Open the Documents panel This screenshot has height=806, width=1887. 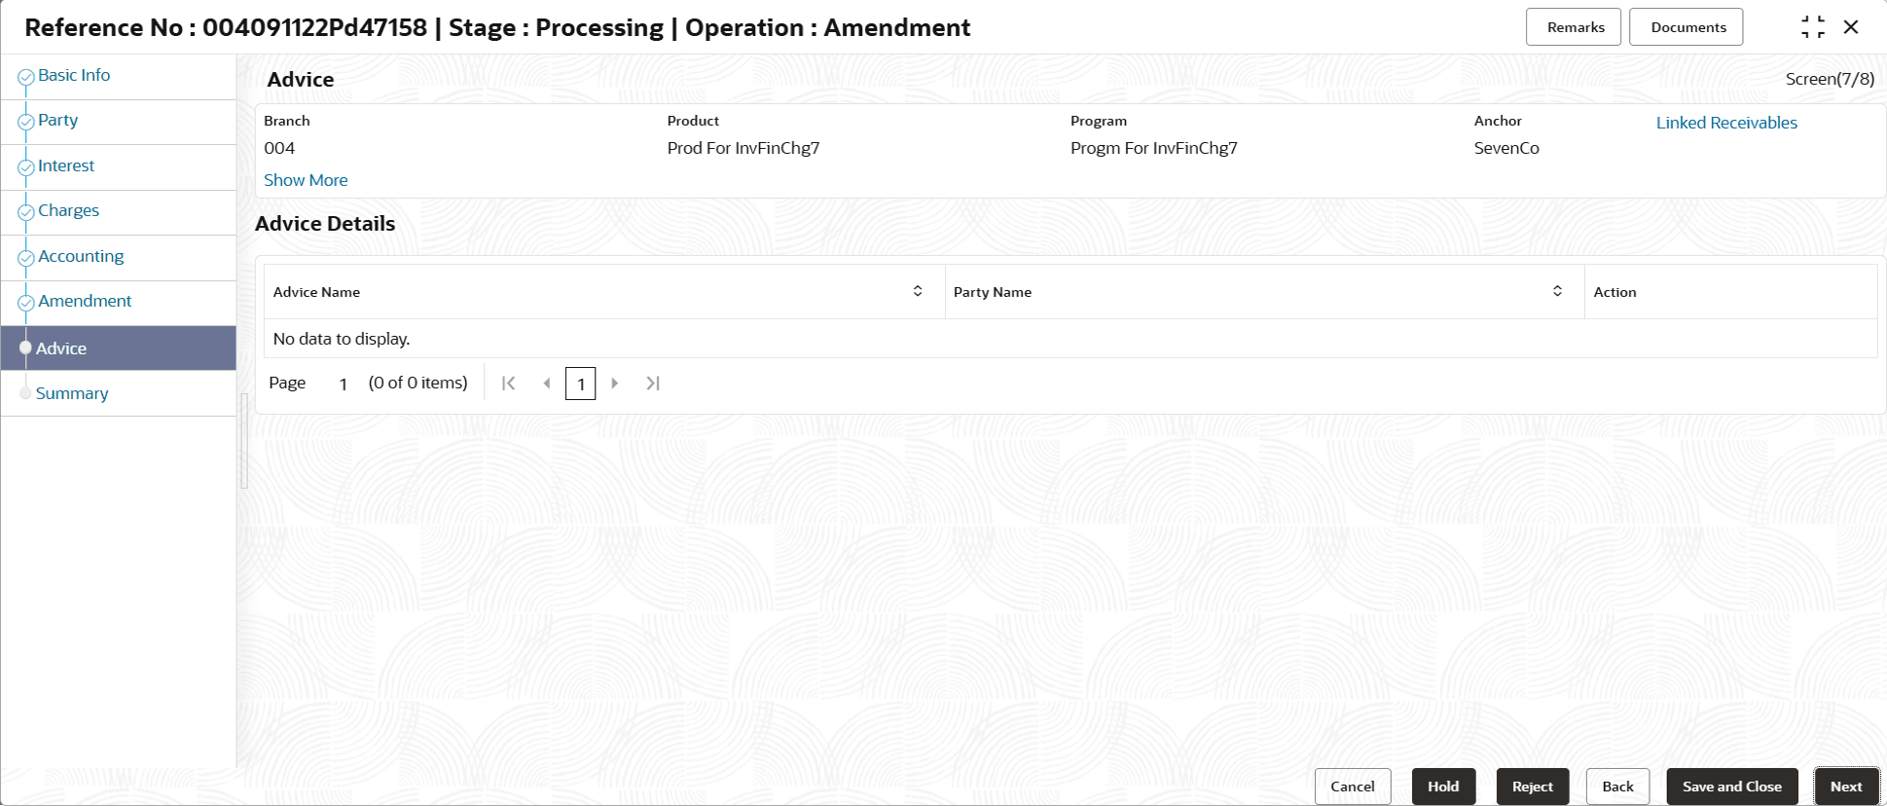point(1687,27)
